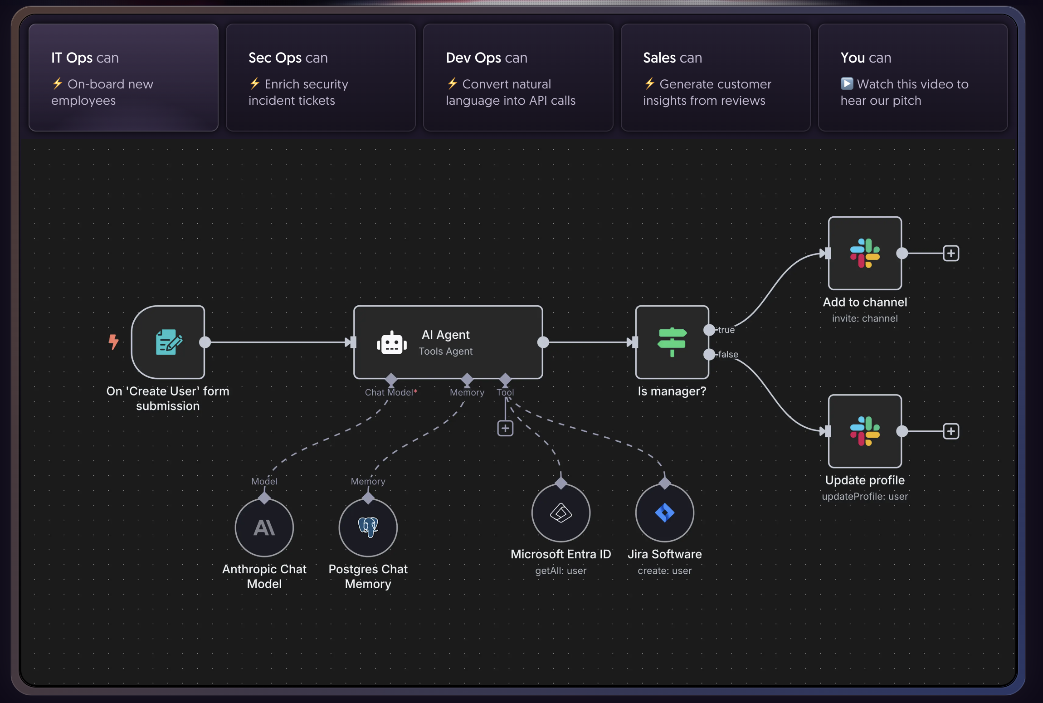
Task: Select the 'Sales can' insights tab
Action: click(x=715, y=78)
